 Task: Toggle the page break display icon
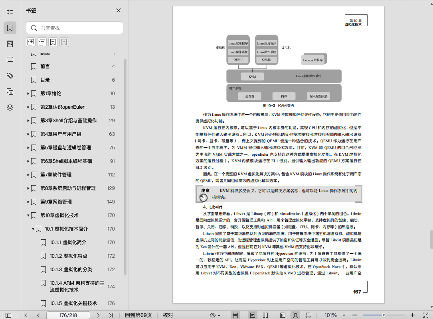pyautogui.click(x=235, y=315)
